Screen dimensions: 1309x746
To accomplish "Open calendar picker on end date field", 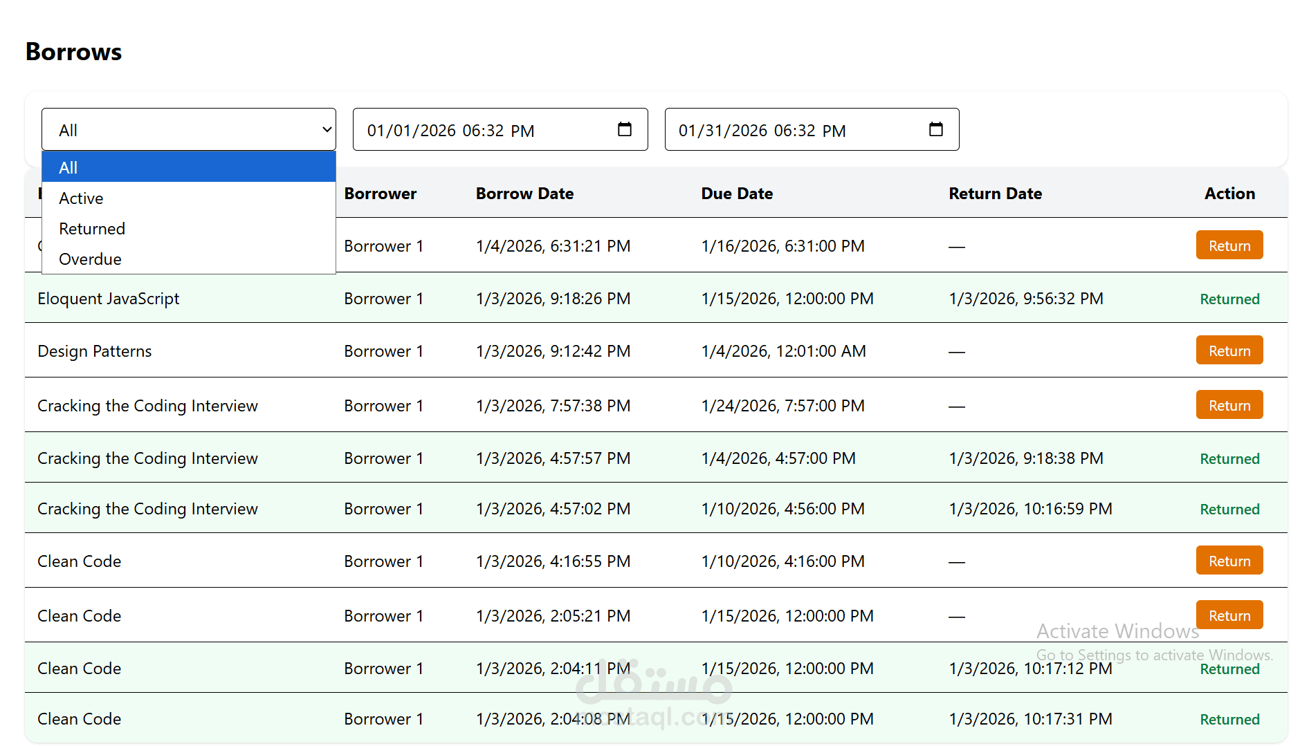I will point(935,129).
